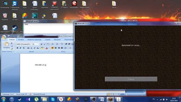Viewport: 181px width, 102px height.
Task: Click the Word Office button
Action: (4, 37)
